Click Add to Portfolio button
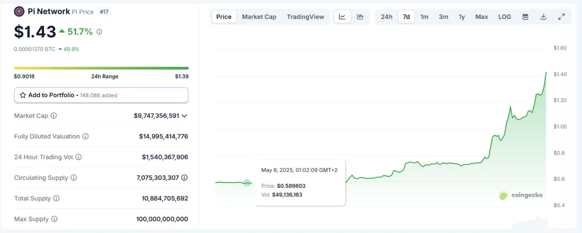The height and width of the screenshot is (233, 582). click(101, 95)
